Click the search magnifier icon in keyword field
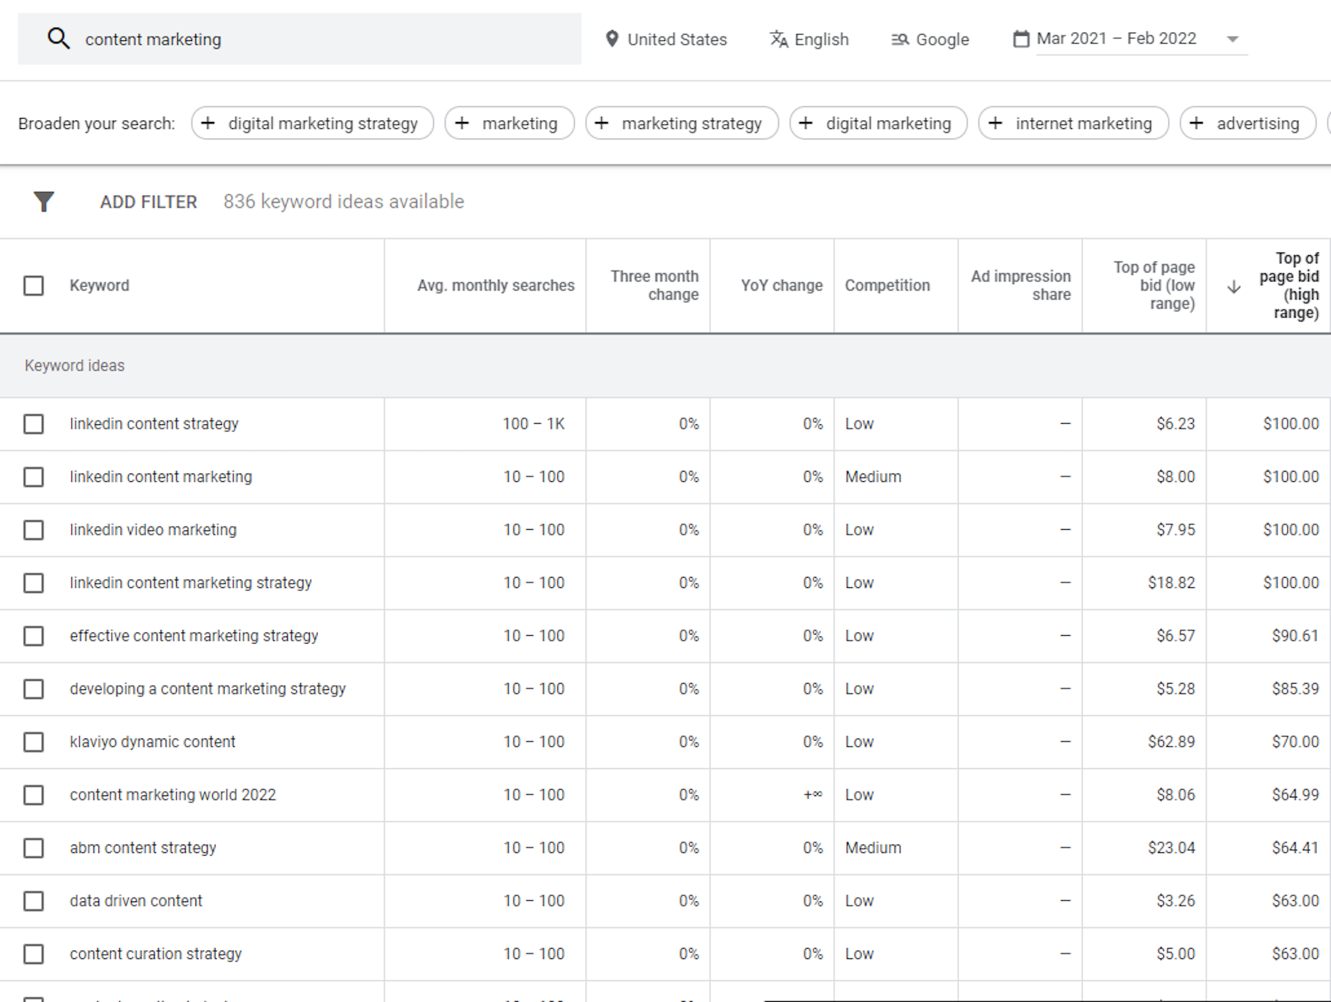 click(x=59, y=38)
